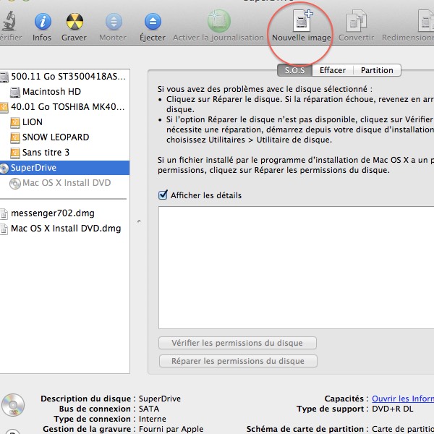Click the Mac OS X Install DVD disc icon

tap(15, 184)
